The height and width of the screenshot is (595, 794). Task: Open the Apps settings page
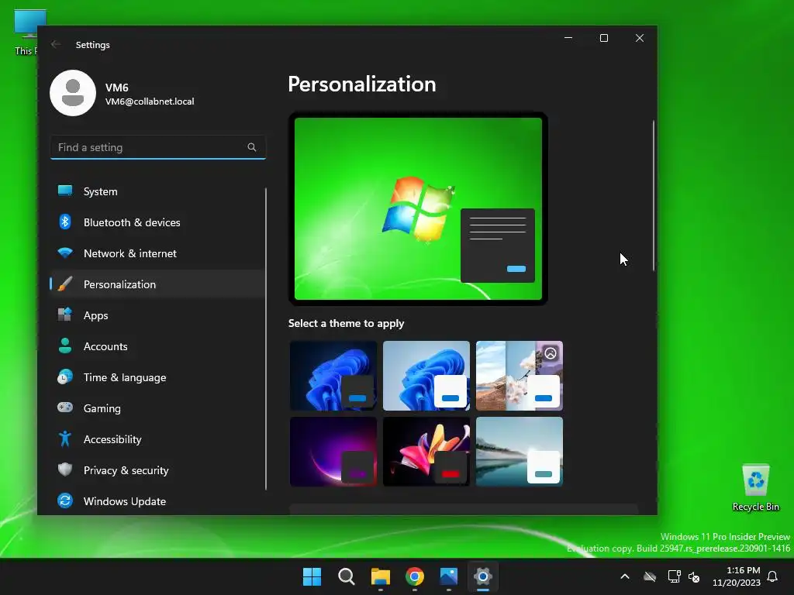click(157, 315)
